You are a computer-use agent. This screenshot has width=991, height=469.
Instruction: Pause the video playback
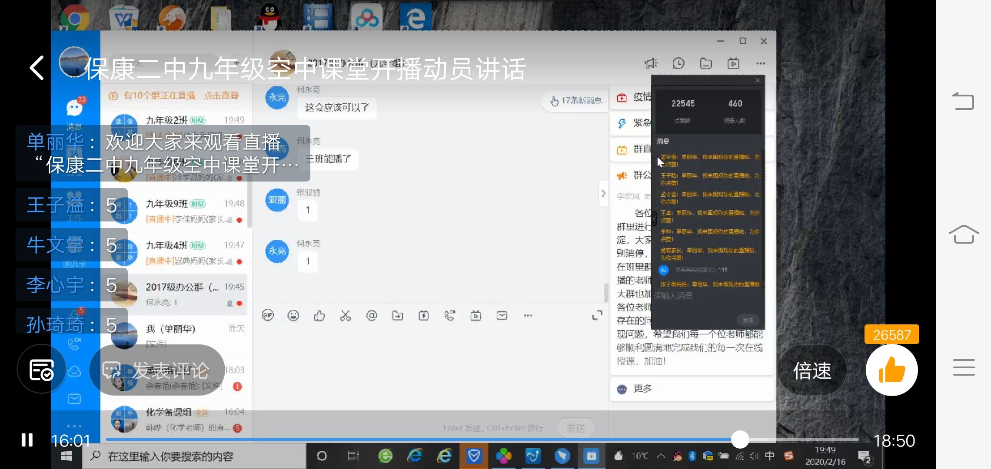click(x=27, y=440)
